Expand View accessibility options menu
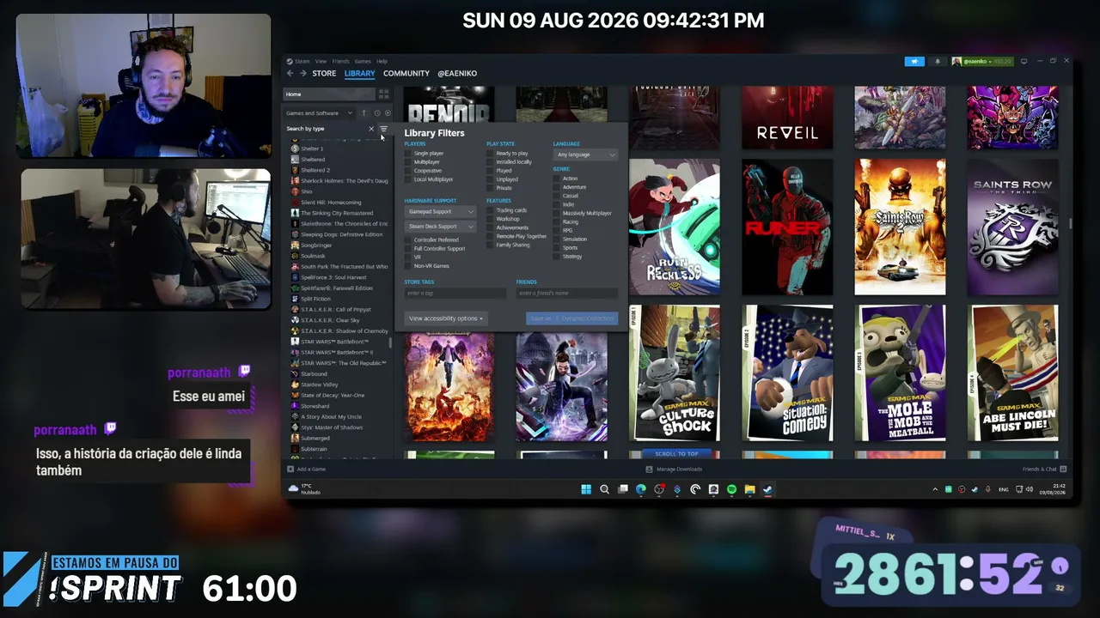The height and width of the screenshot is (618, 1100). pos(446,318)
